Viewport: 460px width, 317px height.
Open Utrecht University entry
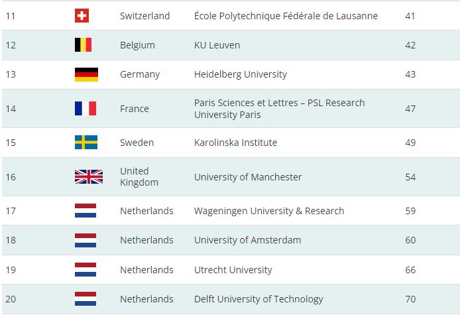pyautogui.click(x=233, y=270)
